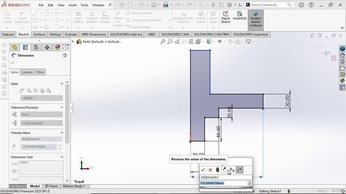346x194 pixels.
Task: Open the ConfigurationManager tab icon
Action: pos(36,47)
